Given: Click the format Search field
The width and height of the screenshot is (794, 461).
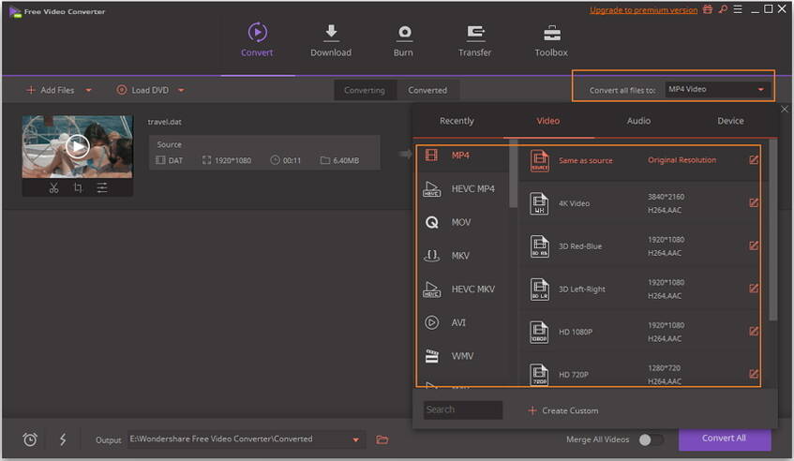Looking at the screenshot, I should coord(462,409).
